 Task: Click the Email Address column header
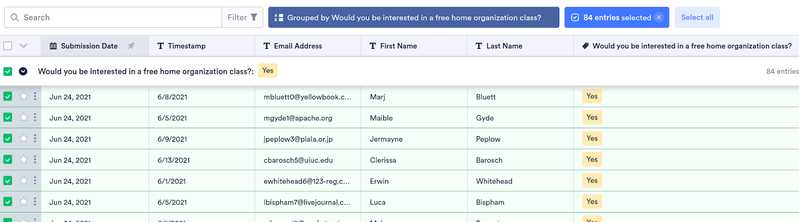(298, 46)
